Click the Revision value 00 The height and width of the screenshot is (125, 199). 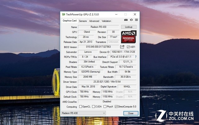[113, 32]
